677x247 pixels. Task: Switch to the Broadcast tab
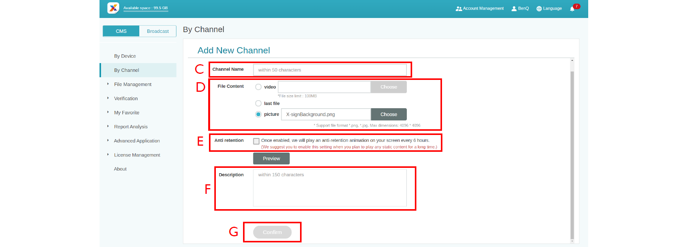[158, 31]
